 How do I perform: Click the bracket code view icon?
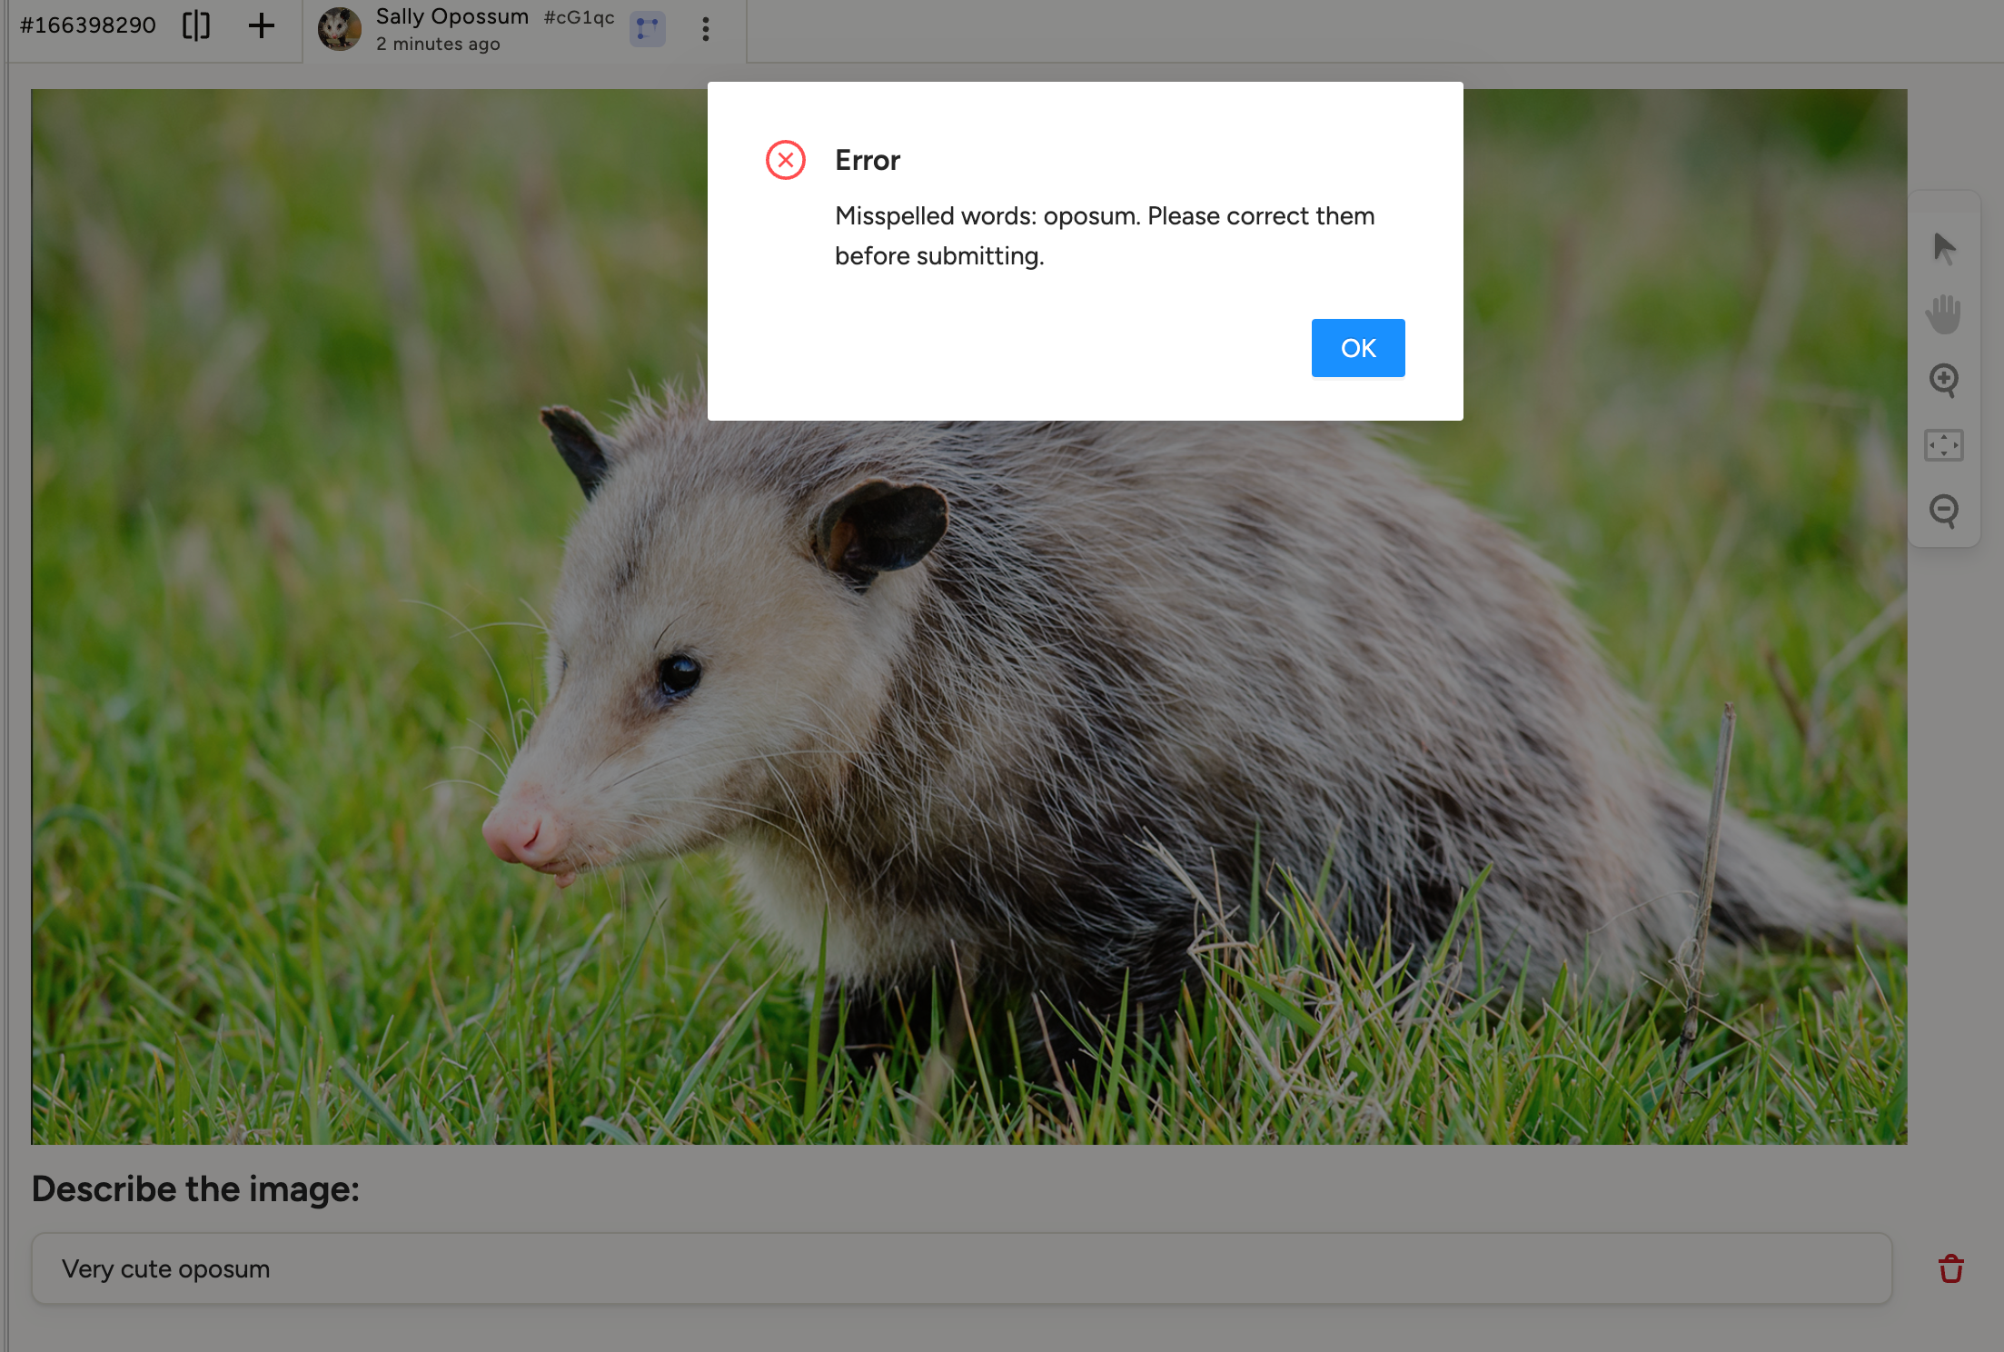196,26
